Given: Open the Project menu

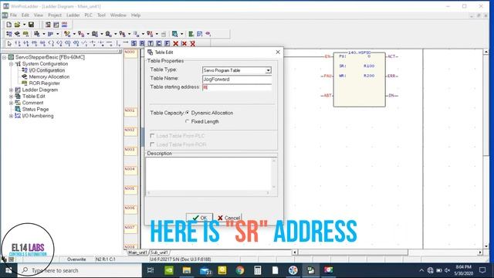Looking at the screenshot, I should [x=55, y=15].
